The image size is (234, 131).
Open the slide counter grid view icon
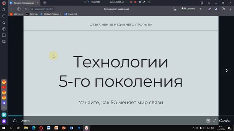208,120
